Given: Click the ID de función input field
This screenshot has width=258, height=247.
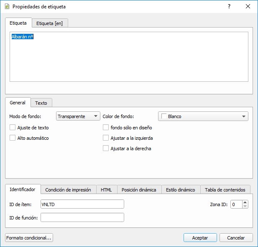Looking at the screenshot, I should coord(82,217).
